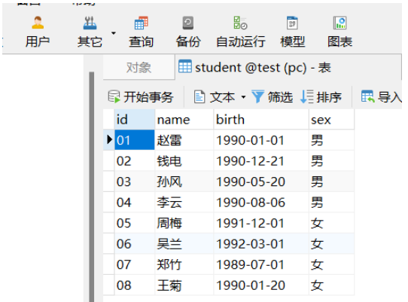This screenshot has height=302, width=408.
Task: Click 开始事务 (Begin Transaction) button
Action: click(141, 97)
